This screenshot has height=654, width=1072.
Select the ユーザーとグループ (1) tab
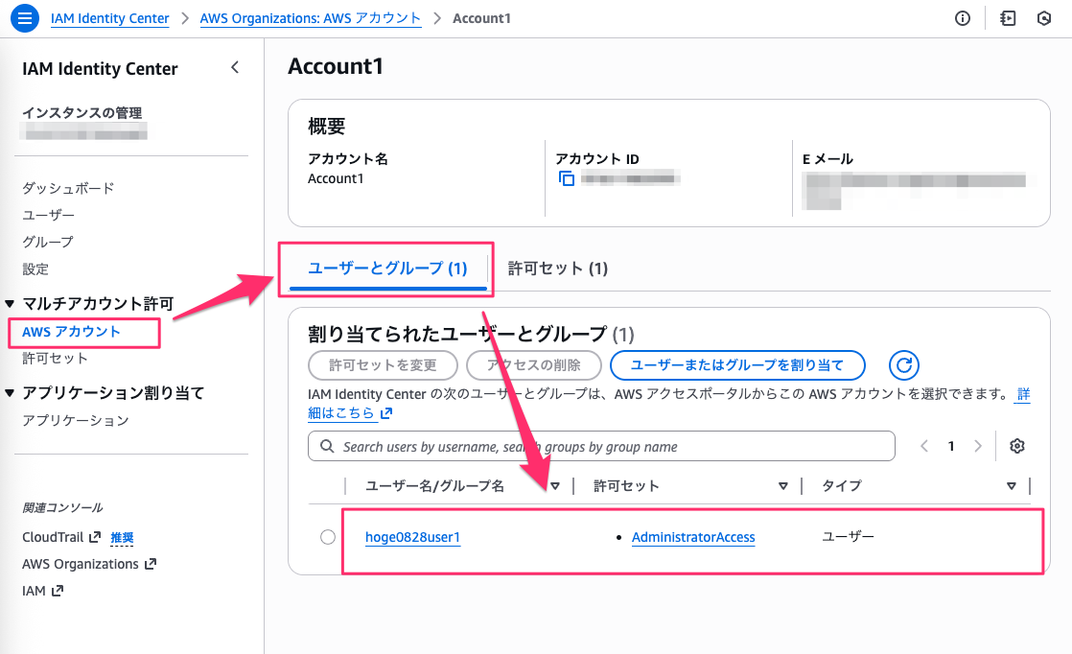point(387,269)
